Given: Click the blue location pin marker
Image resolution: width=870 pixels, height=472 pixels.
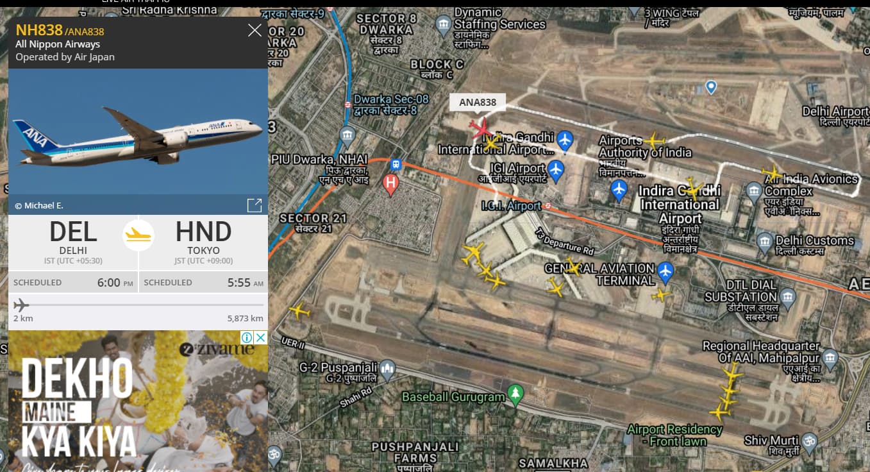Looking at the screenshot, I should (x=710, y=87).
